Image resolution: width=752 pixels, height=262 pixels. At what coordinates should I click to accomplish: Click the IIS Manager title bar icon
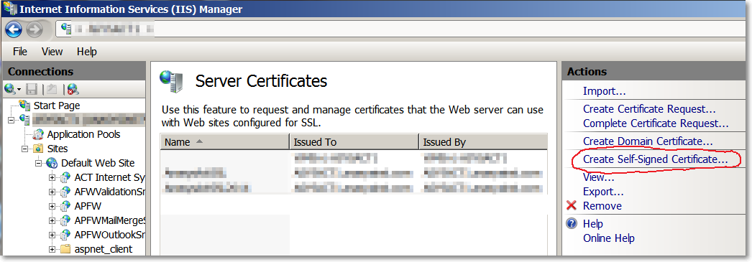(9, 9)
